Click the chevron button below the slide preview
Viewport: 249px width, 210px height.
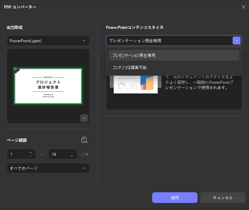pos(84,118)
